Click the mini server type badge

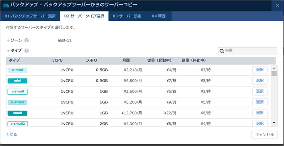(x=17, y=81)
